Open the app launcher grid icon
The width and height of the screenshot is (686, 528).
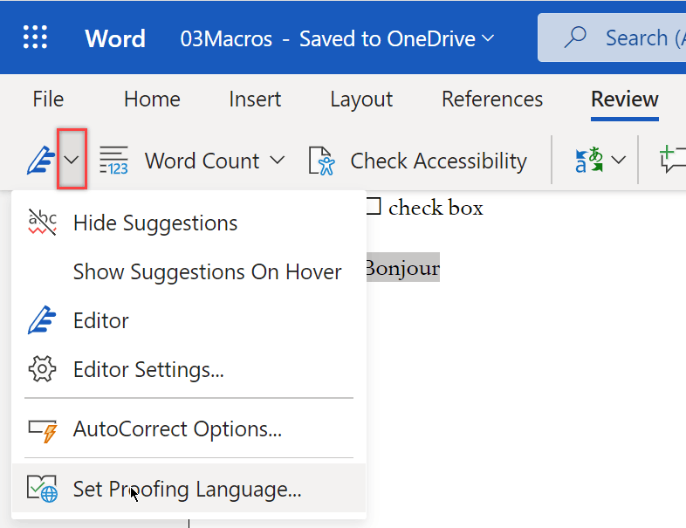35,38
